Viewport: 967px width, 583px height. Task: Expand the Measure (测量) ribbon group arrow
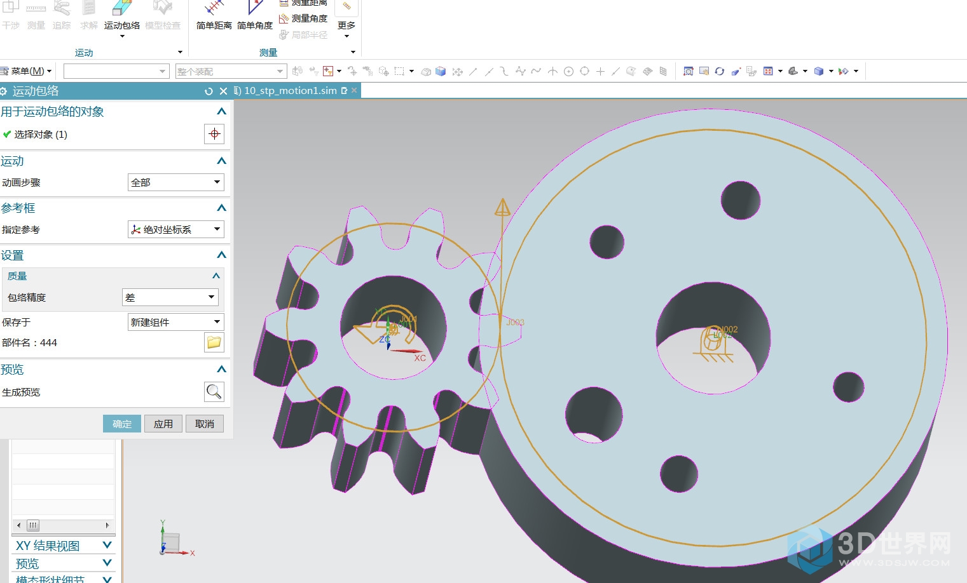(x=353, y=52)
